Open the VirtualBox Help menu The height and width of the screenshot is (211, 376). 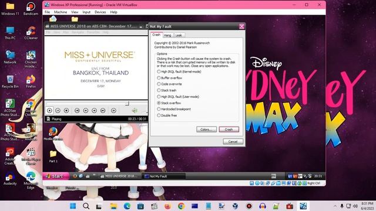113,12
